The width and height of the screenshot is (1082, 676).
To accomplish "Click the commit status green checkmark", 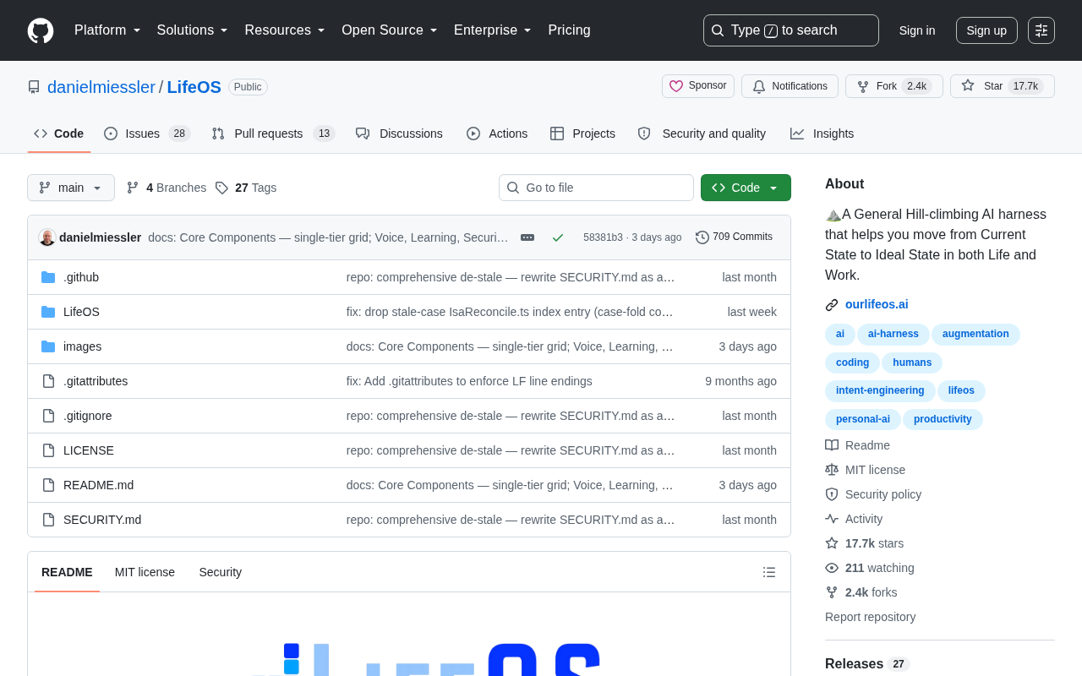I will coord(558,237).
